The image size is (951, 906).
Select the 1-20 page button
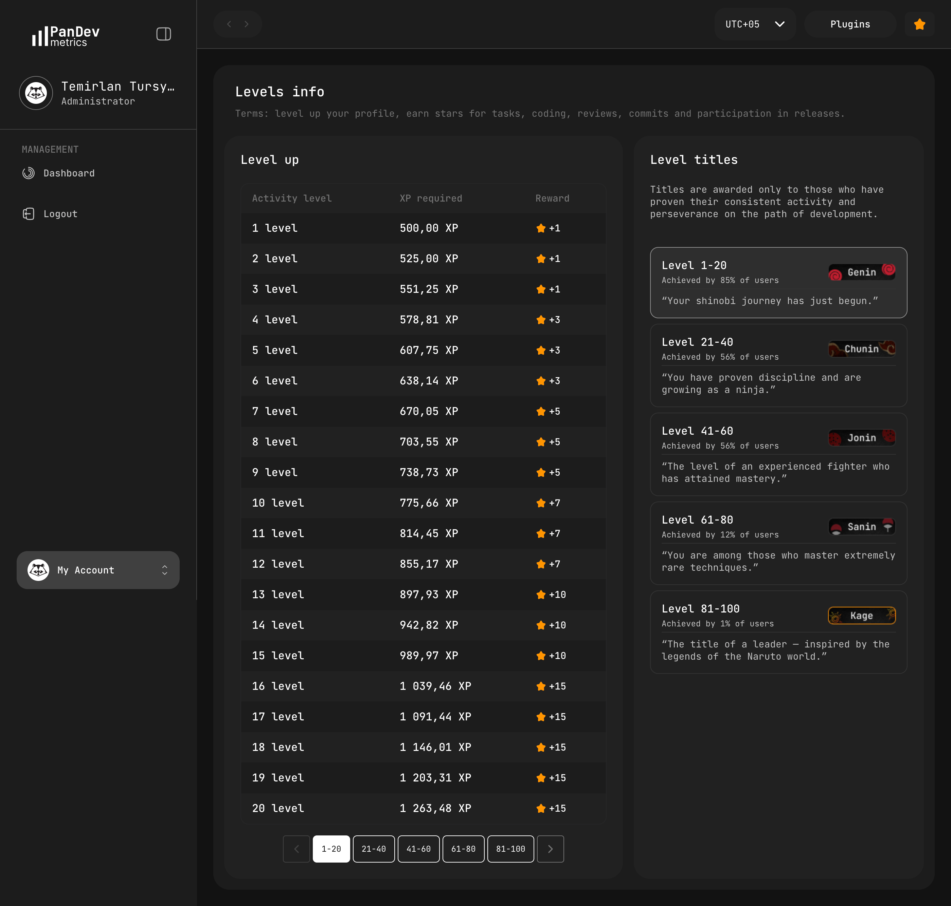(331, 849)
